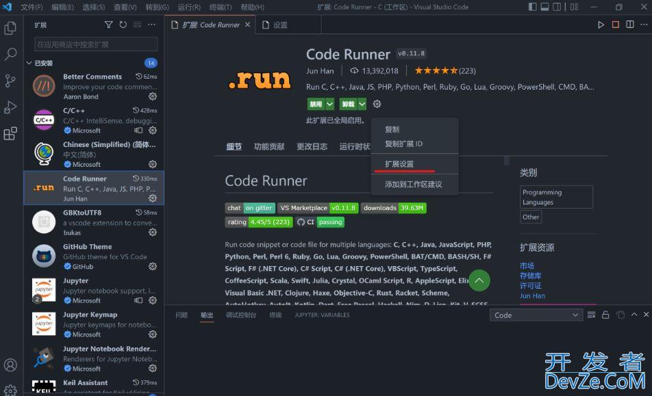
Task: Focus the extension marketplace search box
Action: tap(96, 44)
